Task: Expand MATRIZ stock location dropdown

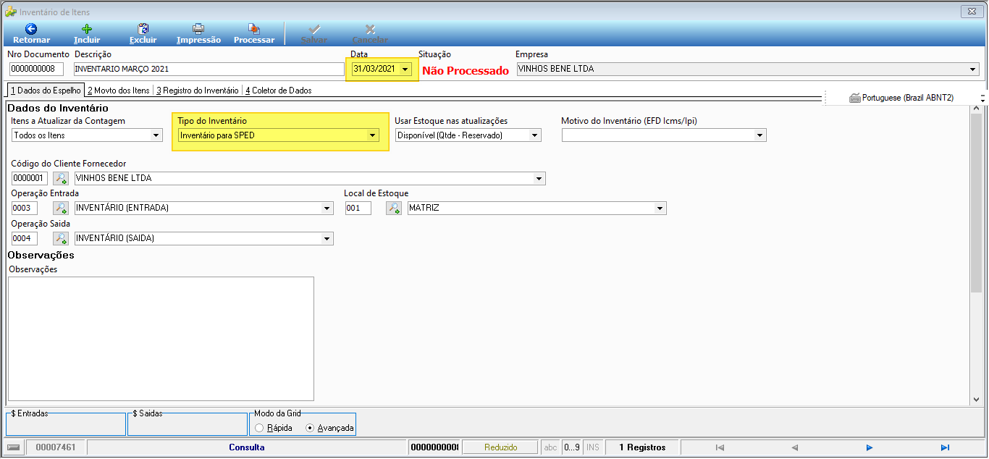Action: pos(660,209)
